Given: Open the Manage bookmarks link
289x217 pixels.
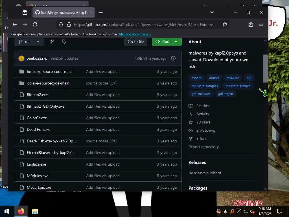Looking at the screenshot, I should pyautogui.click(x=135, y=34).
